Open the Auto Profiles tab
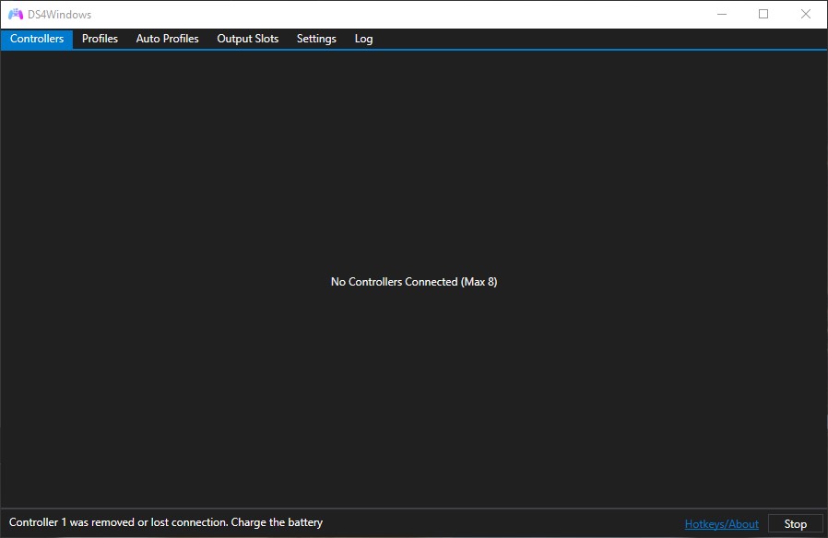828x538 pixels. [167, 39]
